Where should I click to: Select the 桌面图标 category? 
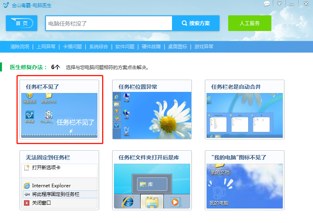tap(178, 47)
